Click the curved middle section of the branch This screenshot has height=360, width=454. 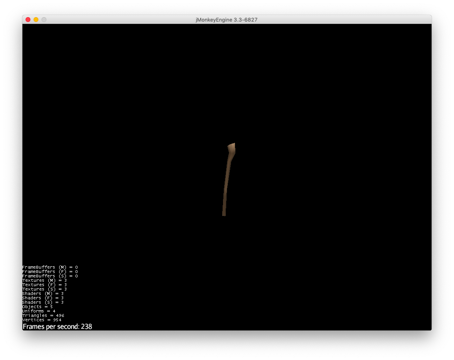227,180
